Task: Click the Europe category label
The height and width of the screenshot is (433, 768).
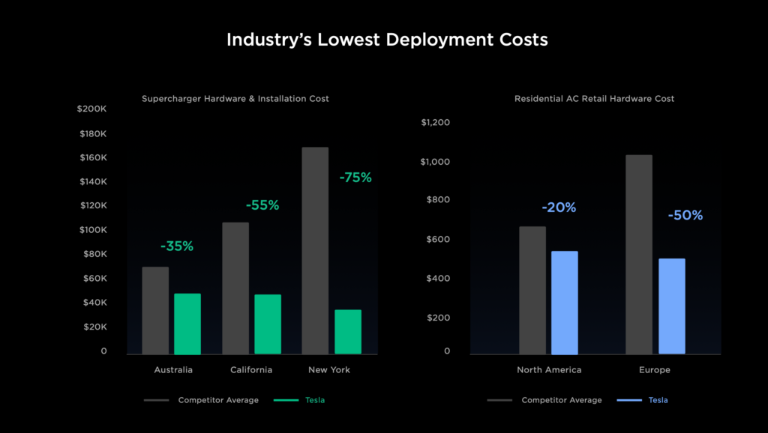Action: 654,370
